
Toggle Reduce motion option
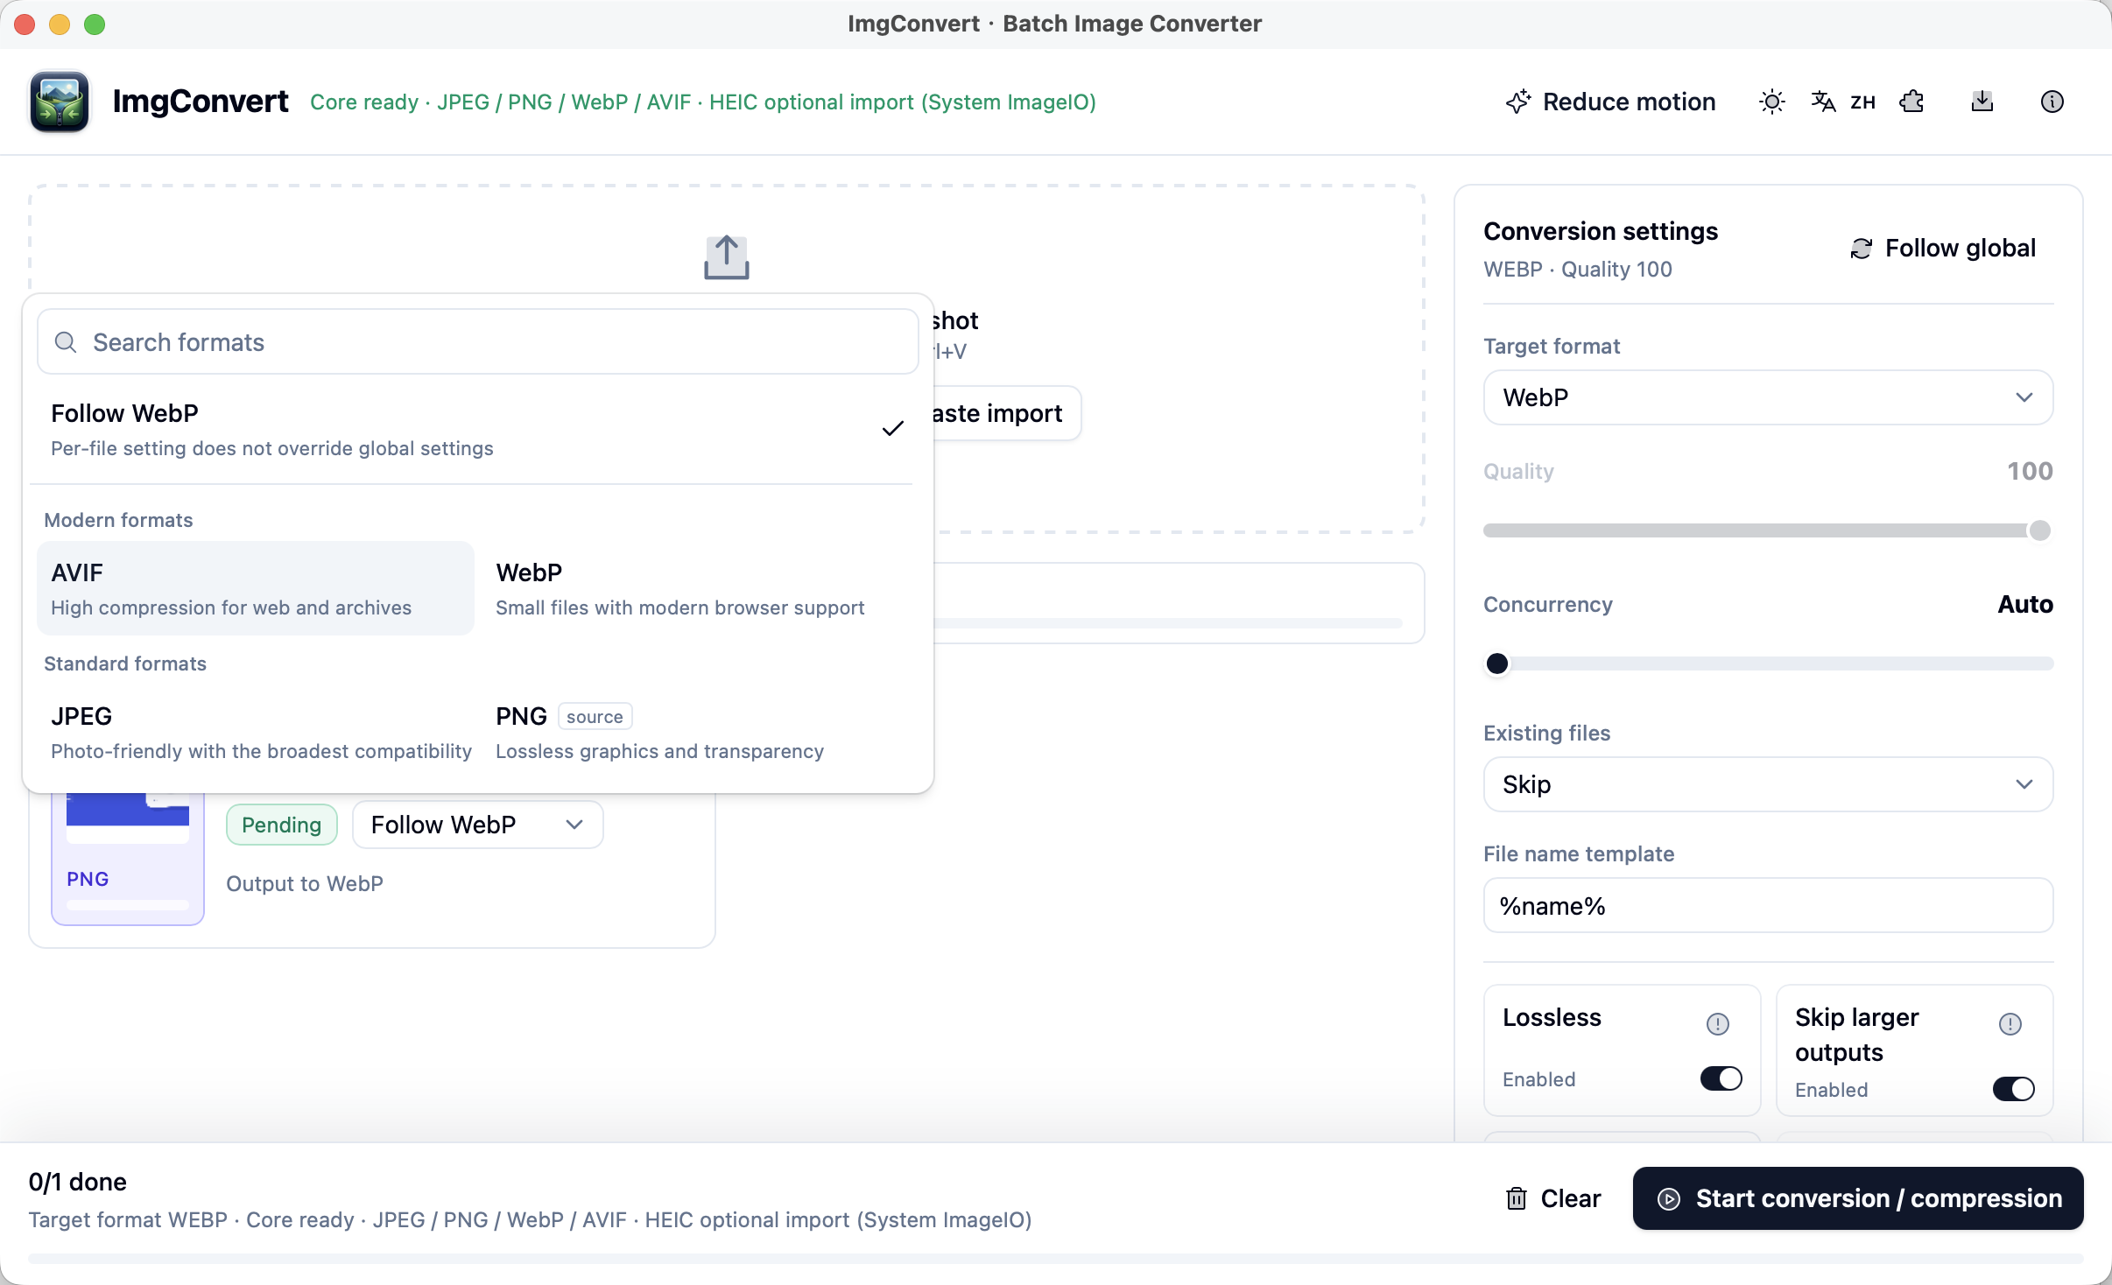tap(1610, 102)
